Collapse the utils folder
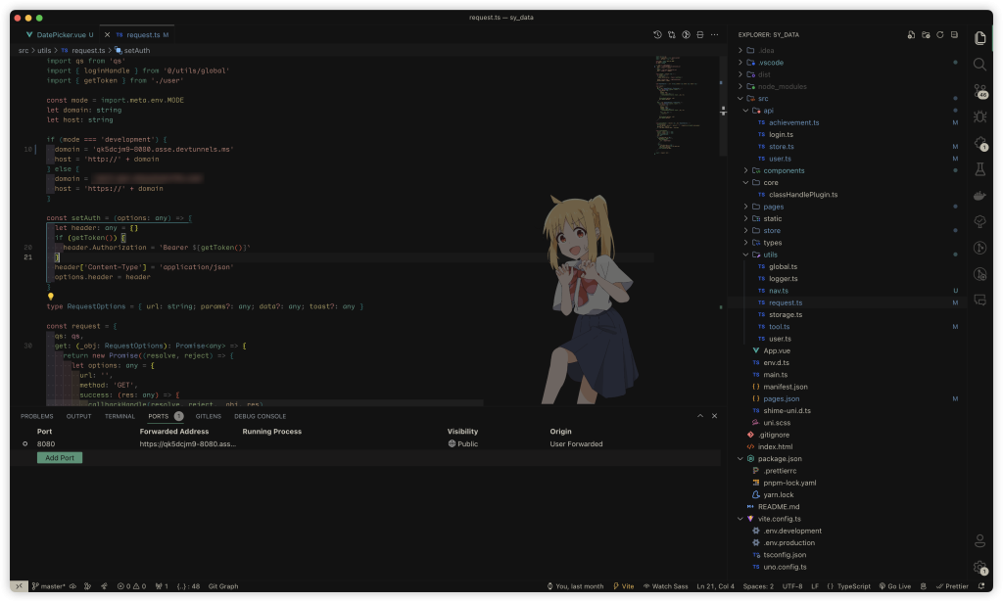The height and width of the screenshot is (602, 1003). (x=770, y=255)
